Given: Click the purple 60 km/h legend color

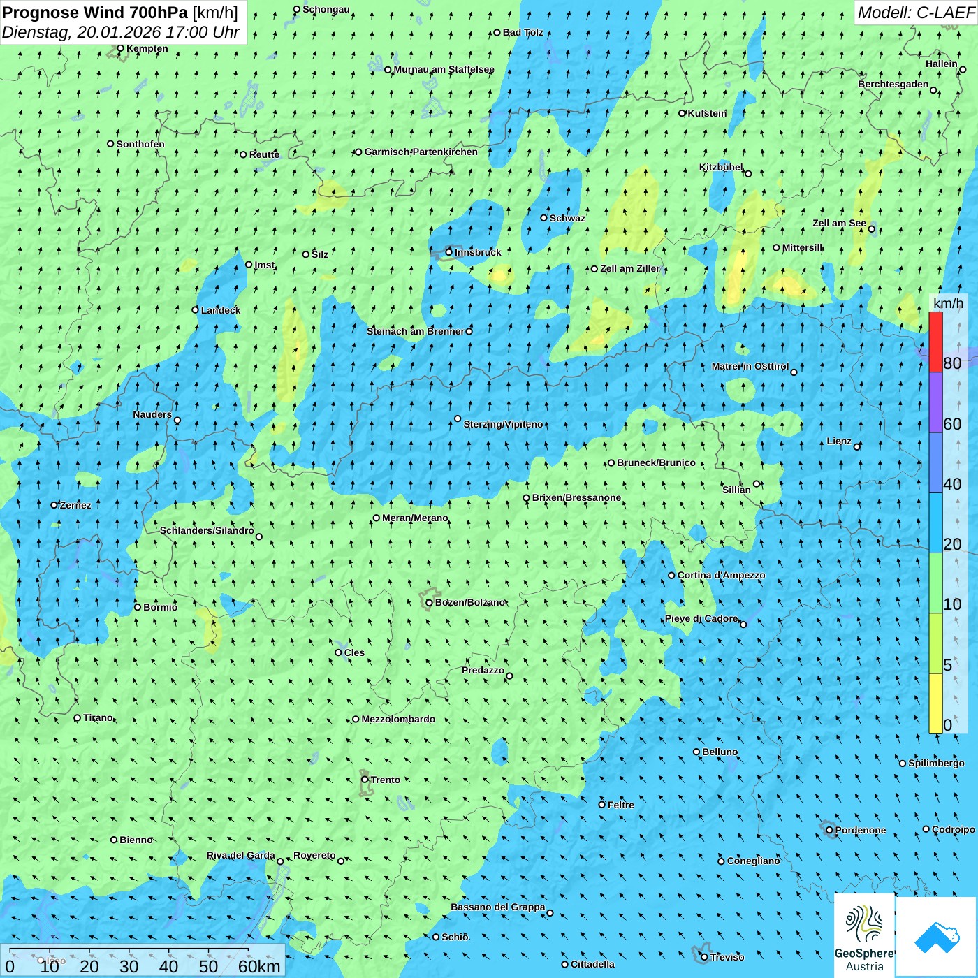Looking at the screenshot, I should (x=935, y=402).
